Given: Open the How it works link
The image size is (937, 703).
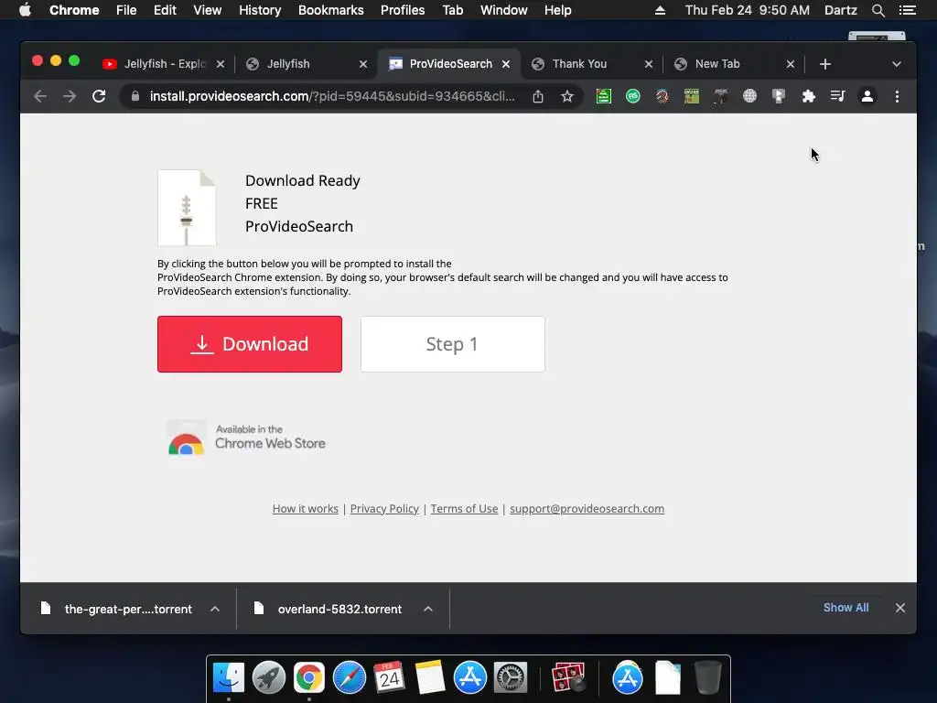Looking at the screenshot, I should 306,509.
